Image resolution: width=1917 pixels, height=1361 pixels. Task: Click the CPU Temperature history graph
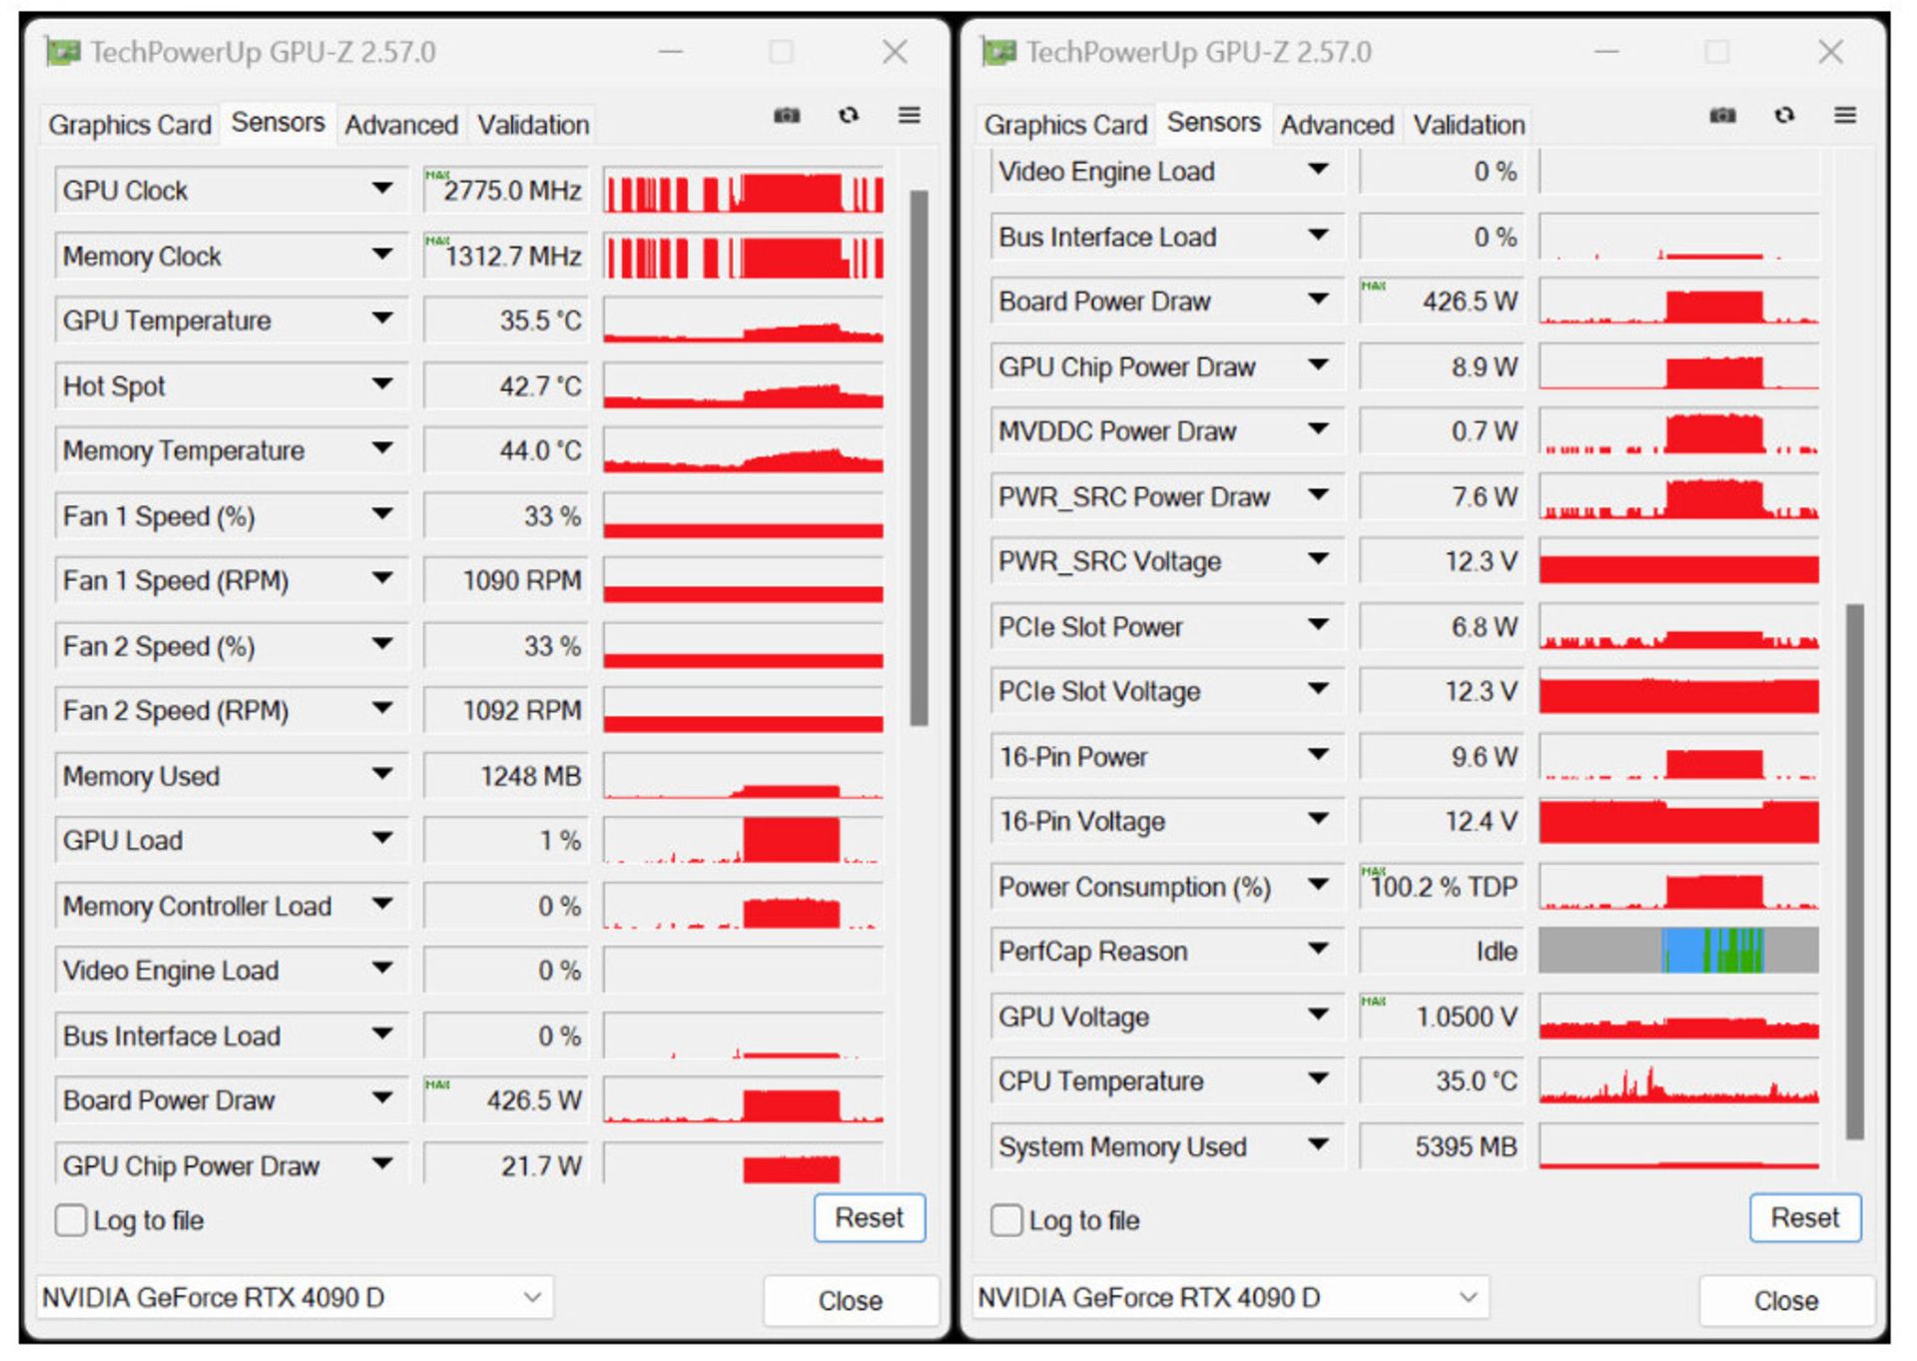pos(1678,1081)
